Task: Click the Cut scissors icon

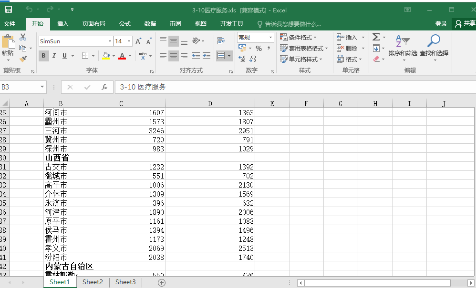Action: point(23,37)
